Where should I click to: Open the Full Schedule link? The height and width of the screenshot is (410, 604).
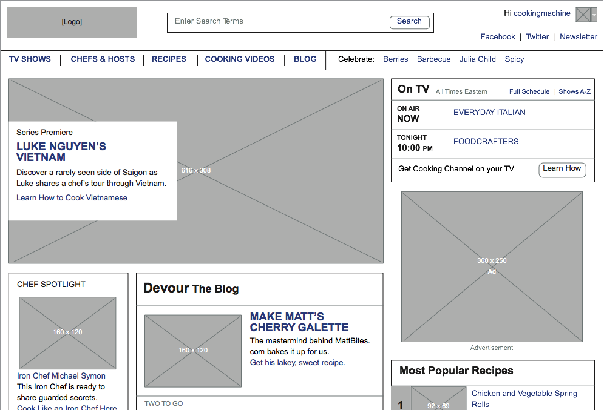529,91
